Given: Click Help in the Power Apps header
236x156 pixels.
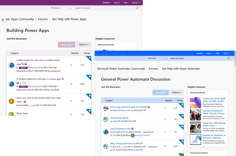Looking at the screenshot, I should pyautogui.click(x=125, y=2).
